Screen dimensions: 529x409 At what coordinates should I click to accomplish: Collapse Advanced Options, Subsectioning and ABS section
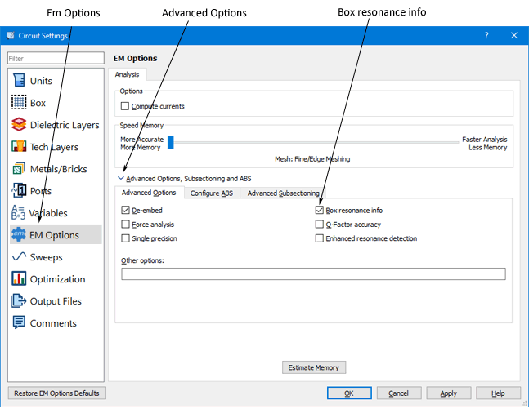121,178
